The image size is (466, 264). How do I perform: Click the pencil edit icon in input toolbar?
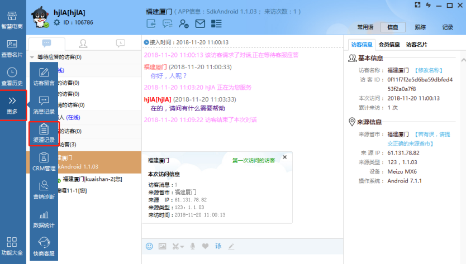(231, 246)
